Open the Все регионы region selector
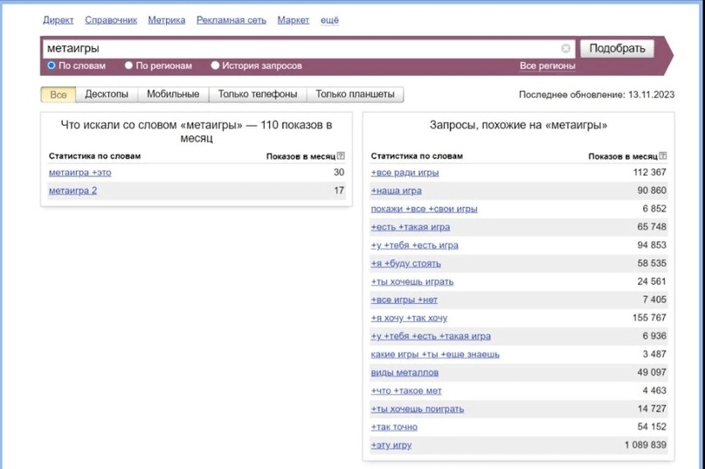Image resolution: width=705 pixels, height=469 pixels. pos(547,66)
